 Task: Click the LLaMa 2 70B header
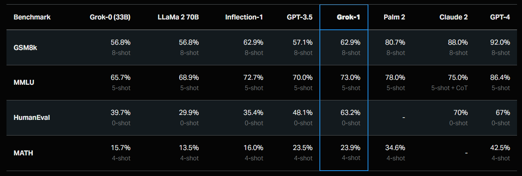[x=178, y=17]
